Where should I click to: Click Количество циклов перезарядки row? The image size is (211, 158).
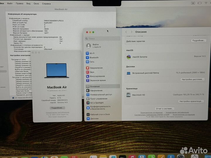point(30,47)
